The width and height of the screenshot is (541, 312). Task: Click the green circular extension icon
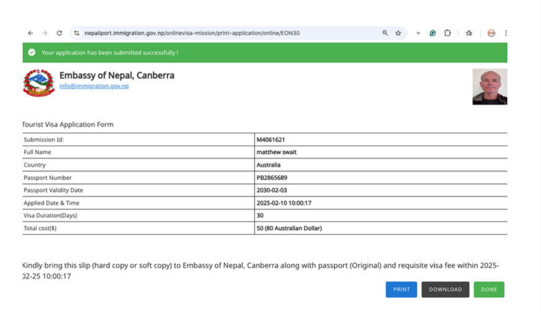coord(433,33)
